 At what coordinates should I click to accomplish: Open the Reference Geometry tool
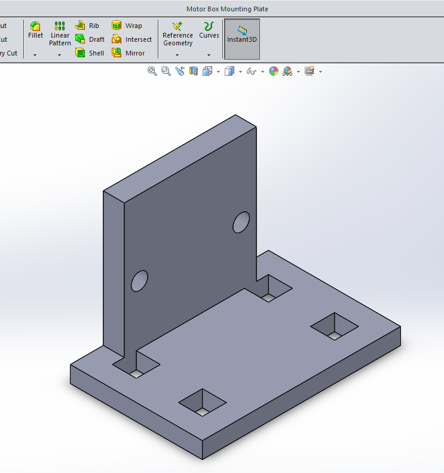pos(177,34)
